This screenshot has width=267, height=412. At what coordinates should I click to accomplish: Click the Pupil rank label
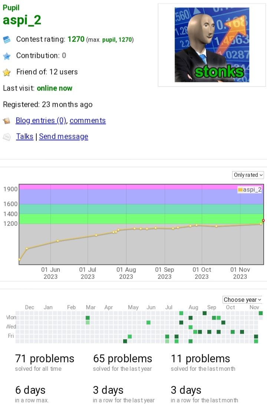(11, 8)
